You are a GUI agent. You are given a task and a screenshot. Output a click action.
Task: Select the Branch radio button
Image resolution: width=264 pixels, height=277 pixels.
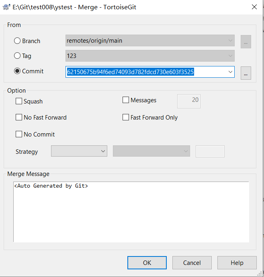[17, 41]
